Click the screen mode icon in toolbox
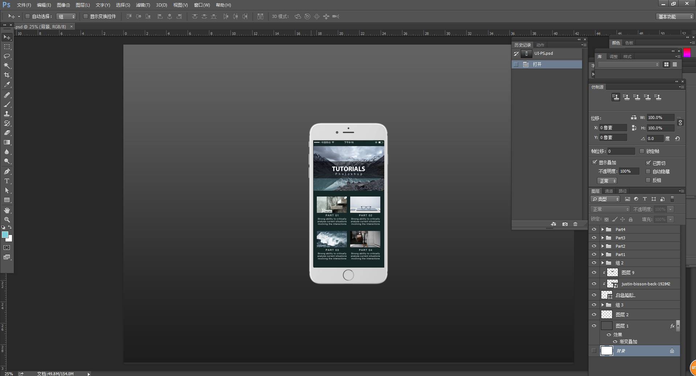Image resolution: width=696 pixels, height=376 pixels. 7,257
